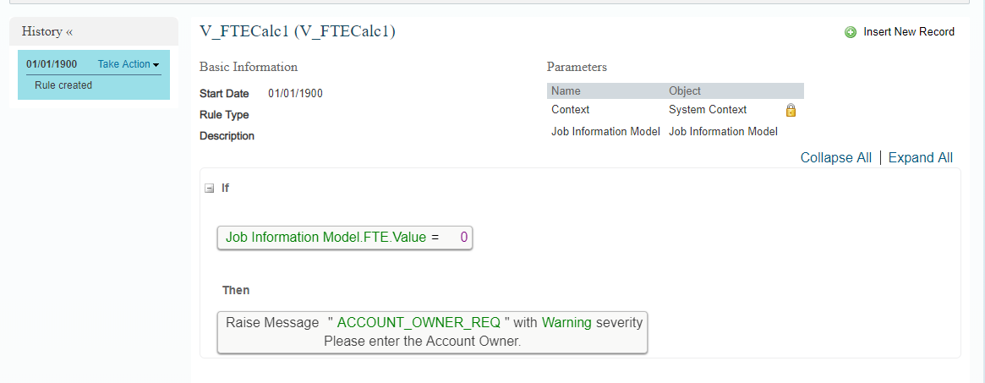Screen dimensions: 985x383
Task: Click the Collapse All link
Action: pos(836,157)
